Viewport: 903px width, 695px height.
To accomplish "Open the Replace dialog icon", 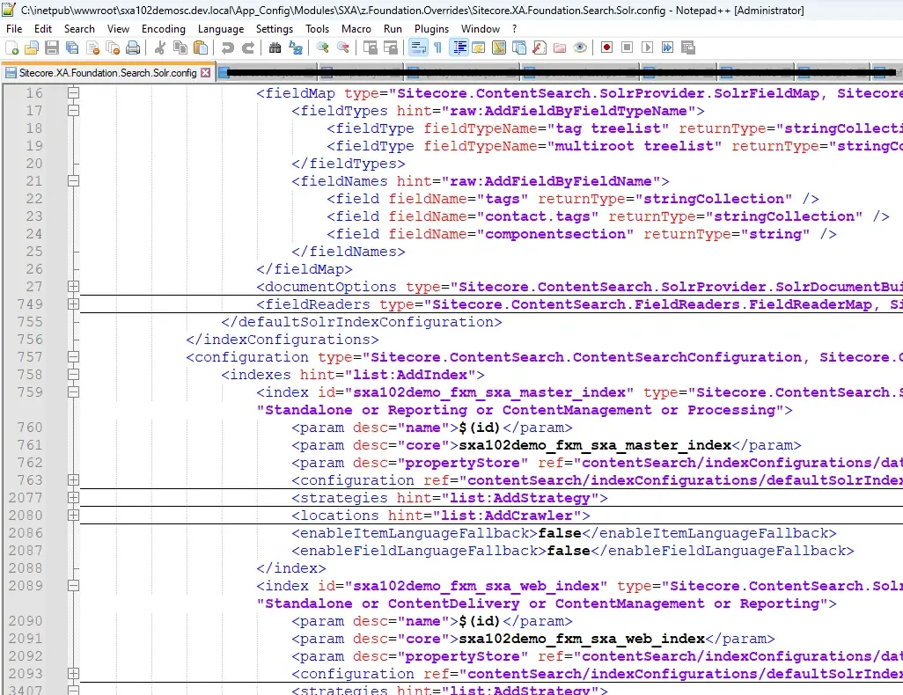I will click(296, 48).
